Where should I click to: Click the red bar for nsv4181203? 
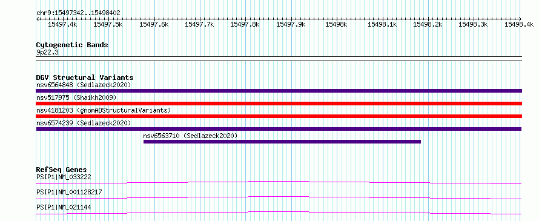pyautogui.click(x=279, y=116)
